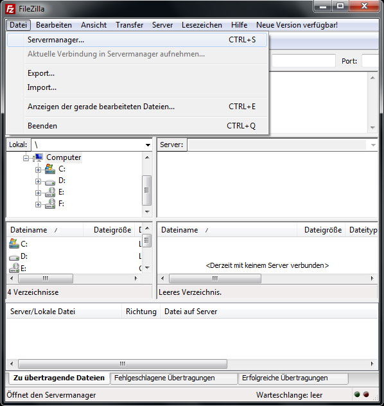Select the C: drive icon in tree
384x406 pixels.
click(50, 169)
